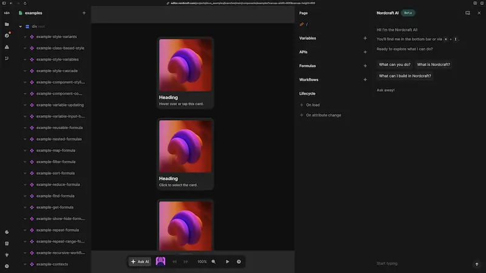Select example-nested-formulas in the tree
Viewport: 486px width, 273px height.
pyautogui.click(x=59, y=139)
